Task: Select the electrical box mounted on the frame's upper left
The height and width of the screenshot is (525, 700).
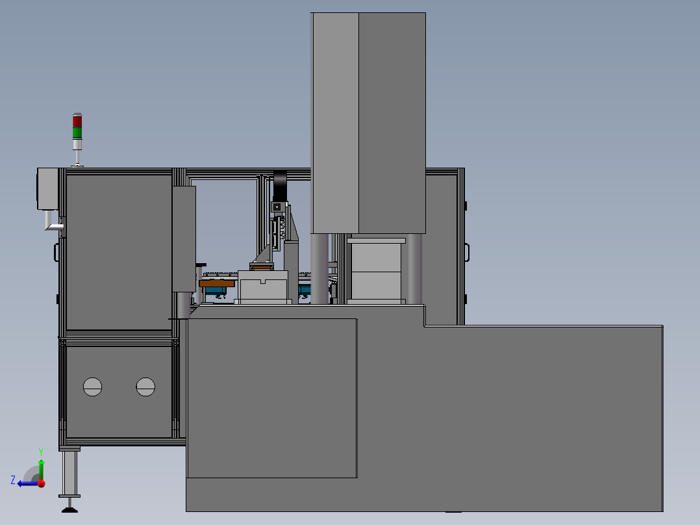Action: coord(48,188)
